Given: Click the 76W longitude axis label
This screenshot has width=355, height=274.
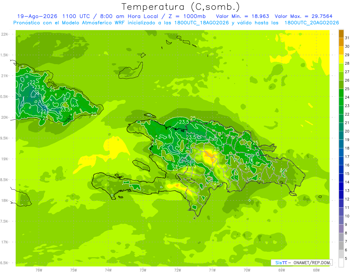Looking at the screenshot, I should point(39,270).
